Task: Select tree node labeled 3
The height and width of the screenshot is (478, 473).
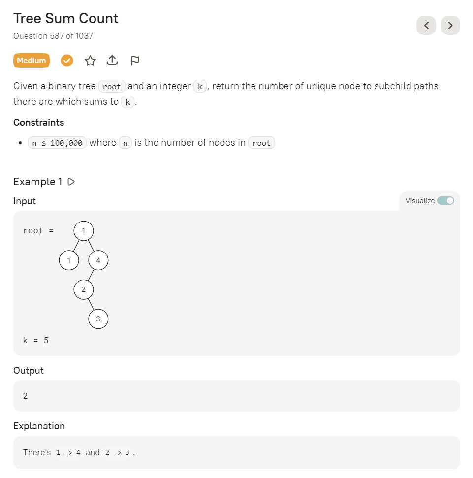Action: coord(98,319)
